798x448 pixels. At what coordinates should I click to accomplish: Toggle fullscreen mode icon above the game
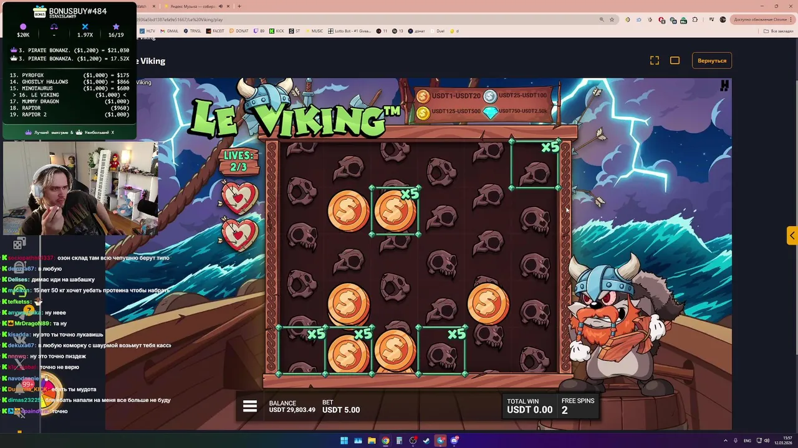click(655, 60)
